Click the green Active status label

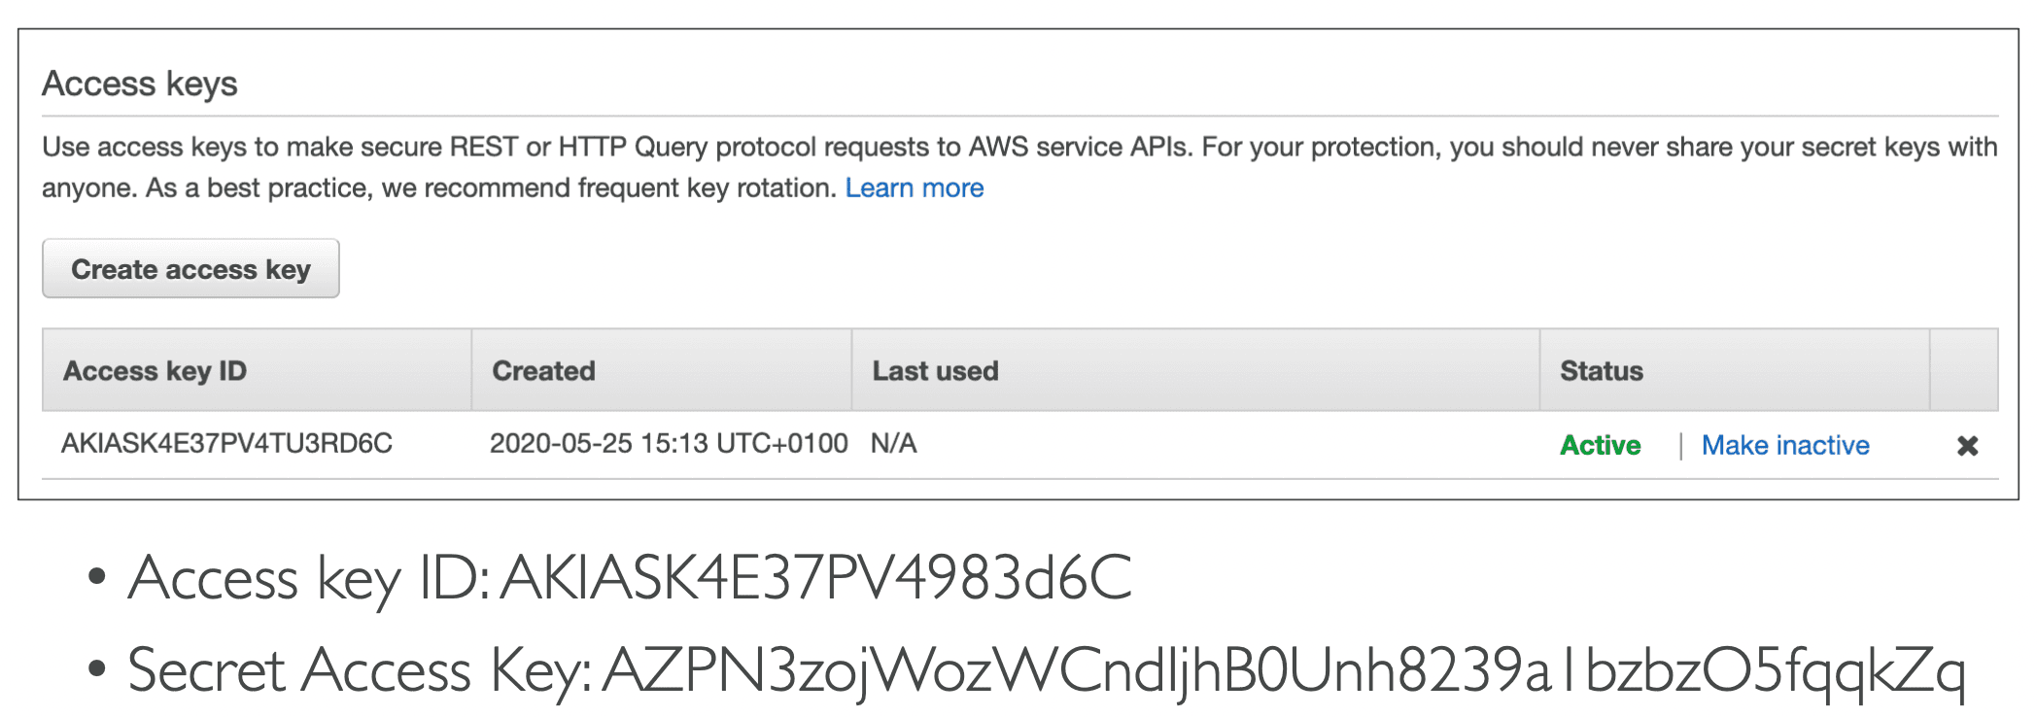[x=1600, y=445]
